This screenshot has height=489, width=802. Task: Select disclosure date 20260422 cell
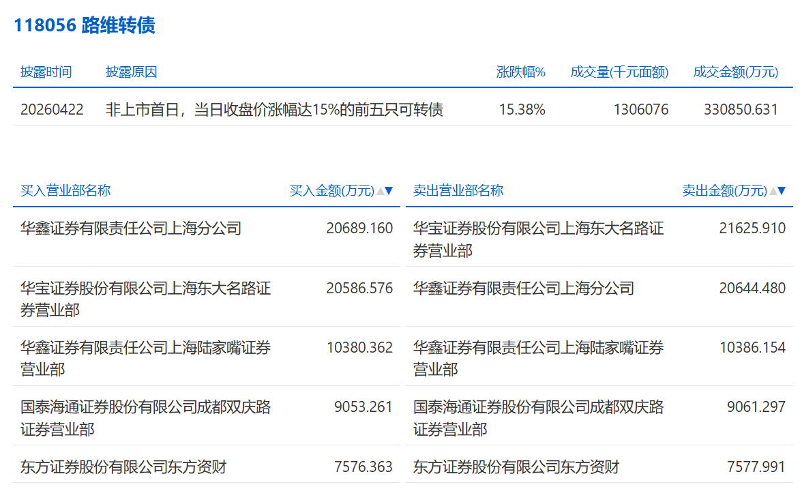click(52, 109)
